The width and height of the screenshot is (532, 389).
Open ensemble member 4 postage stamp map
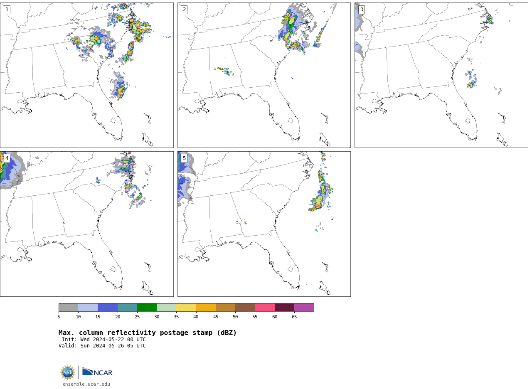tap(86, 224)
